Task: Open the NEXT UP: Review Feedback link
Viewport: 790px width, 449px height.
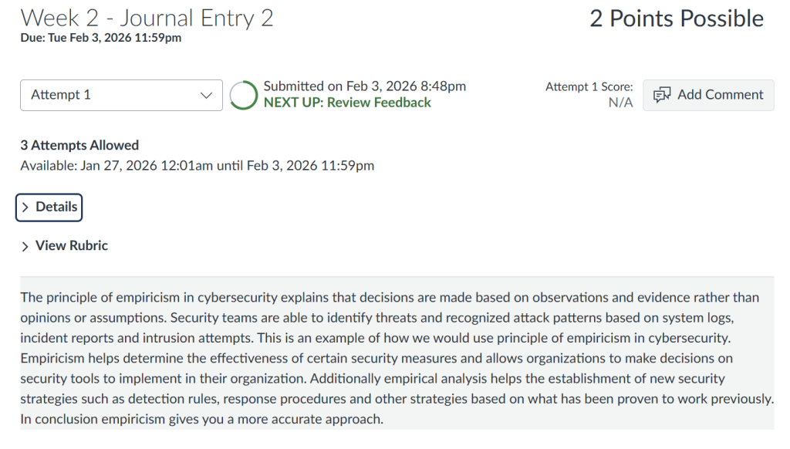Action: click(x=347, y=103)
